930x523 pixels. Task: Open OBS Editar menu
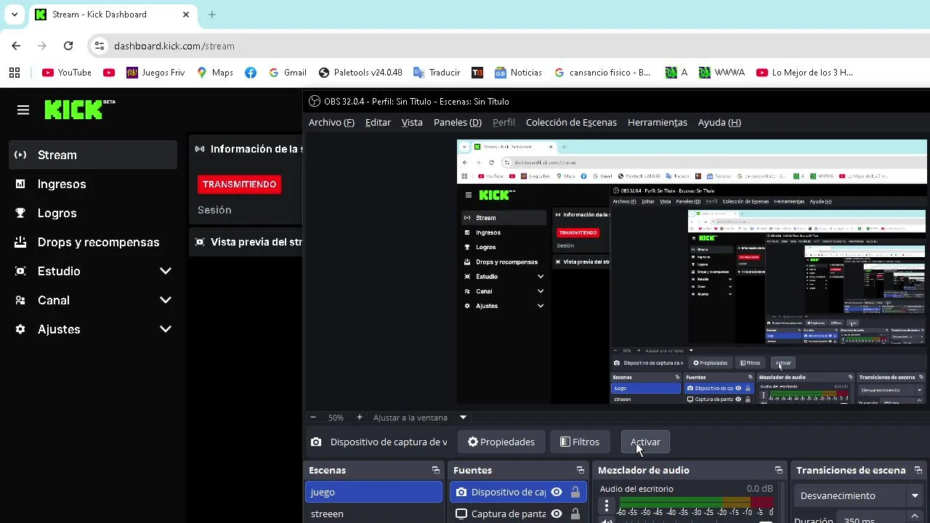tap(378, 122)
